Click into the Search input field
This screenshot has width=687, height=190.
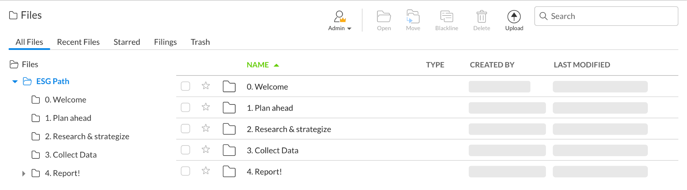click(x=606, y=16)
